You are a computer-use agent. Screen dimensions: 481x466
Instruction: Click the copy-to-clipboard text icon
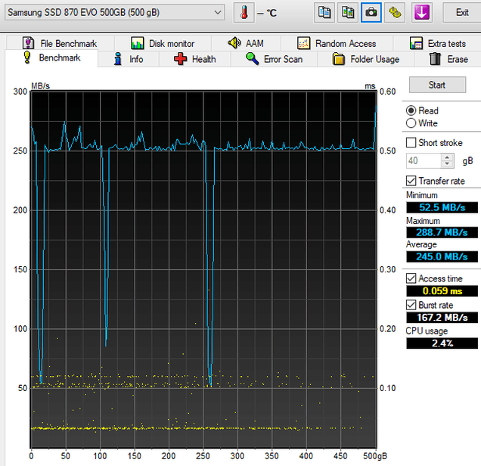(324, 13)
